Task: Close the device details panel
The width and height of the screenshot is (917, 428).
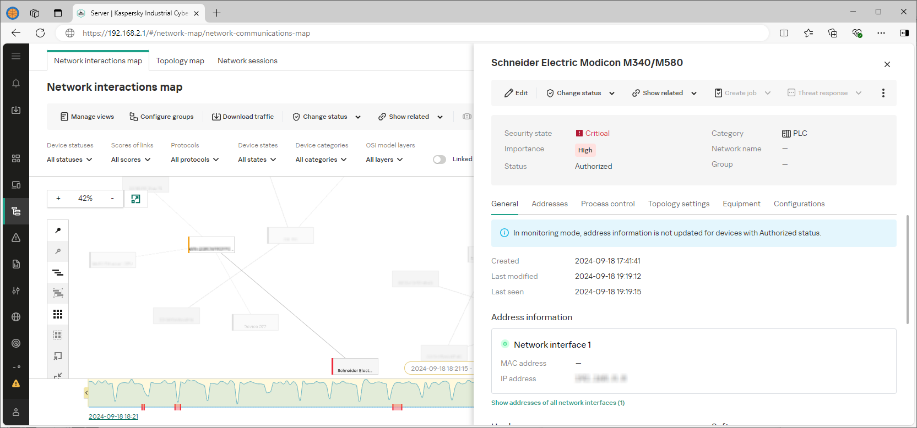Action: tap(887, 64)
